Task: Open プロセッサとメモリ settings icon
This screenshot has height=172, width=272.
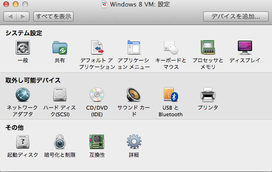Action: click(x=208, y=47)
